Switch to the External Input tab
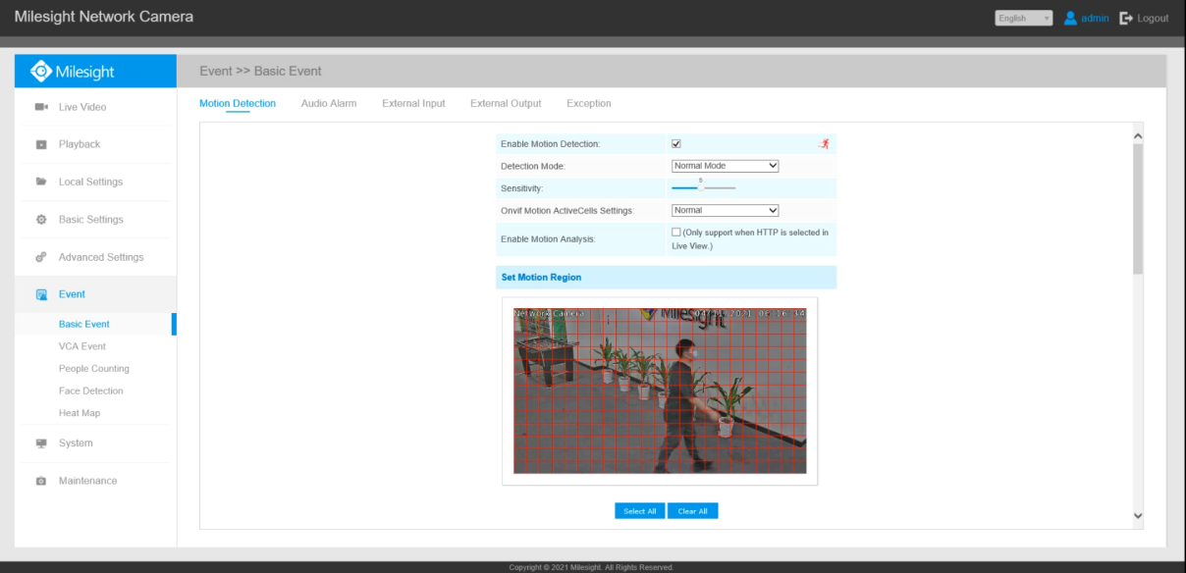 [413, 103]
